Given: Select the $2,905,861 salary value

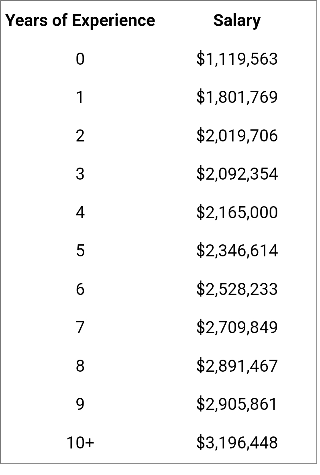Looking at the screenshot, I should click(236, 404).
